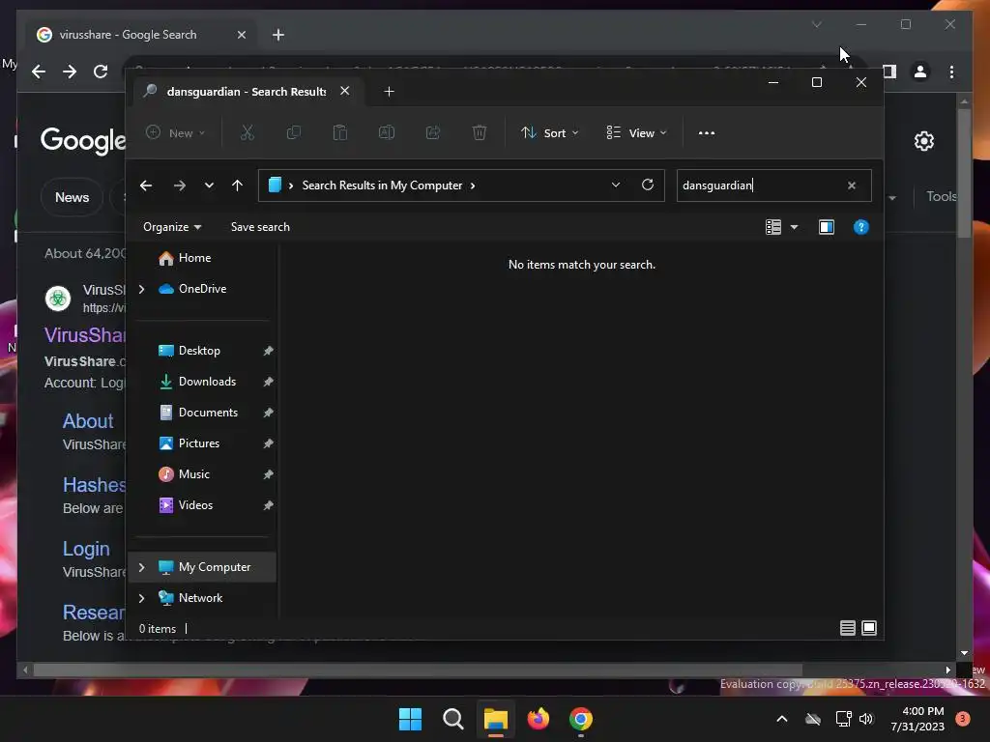The width and height of the screenshot is (990, 742).
Task: Open the Sort dropdown menu
Action: coord(550,133)
